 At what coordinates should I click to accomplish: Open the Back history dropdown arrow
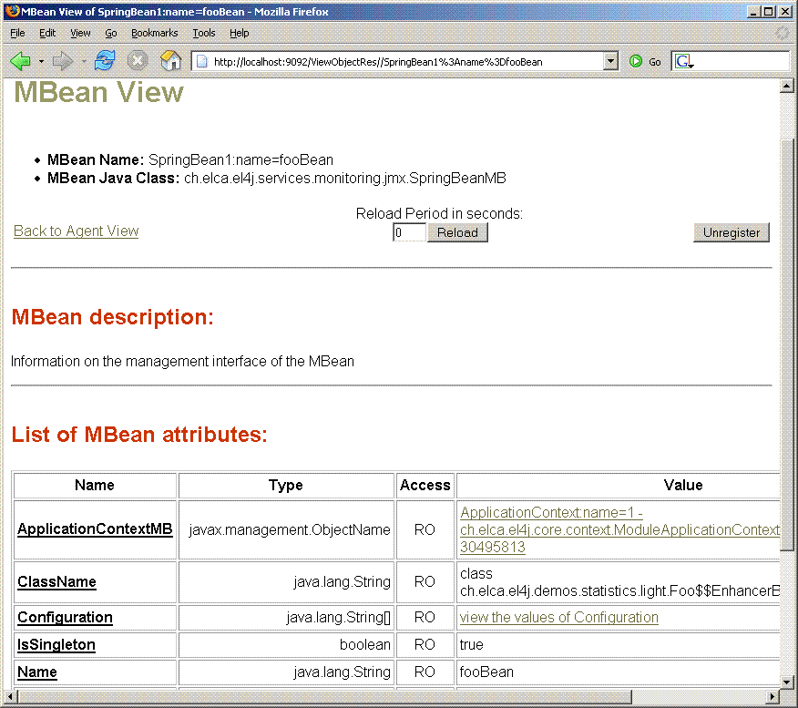click(41, 62)
